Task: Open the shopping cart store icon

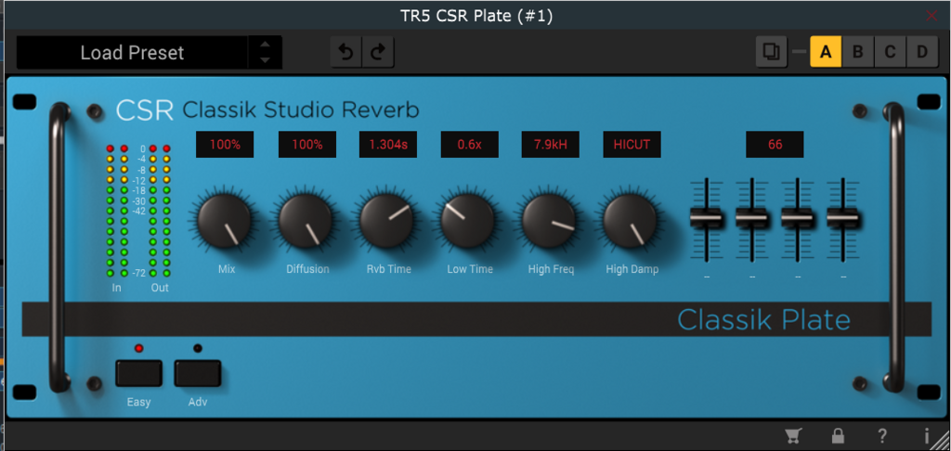Action: [x=791, y=435]
